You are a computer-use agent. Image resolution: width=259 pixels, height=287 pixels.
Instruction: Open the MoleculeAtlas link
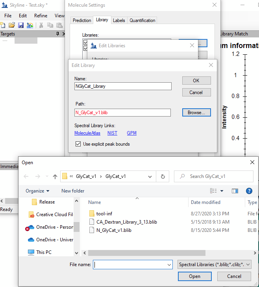[87, 133]
